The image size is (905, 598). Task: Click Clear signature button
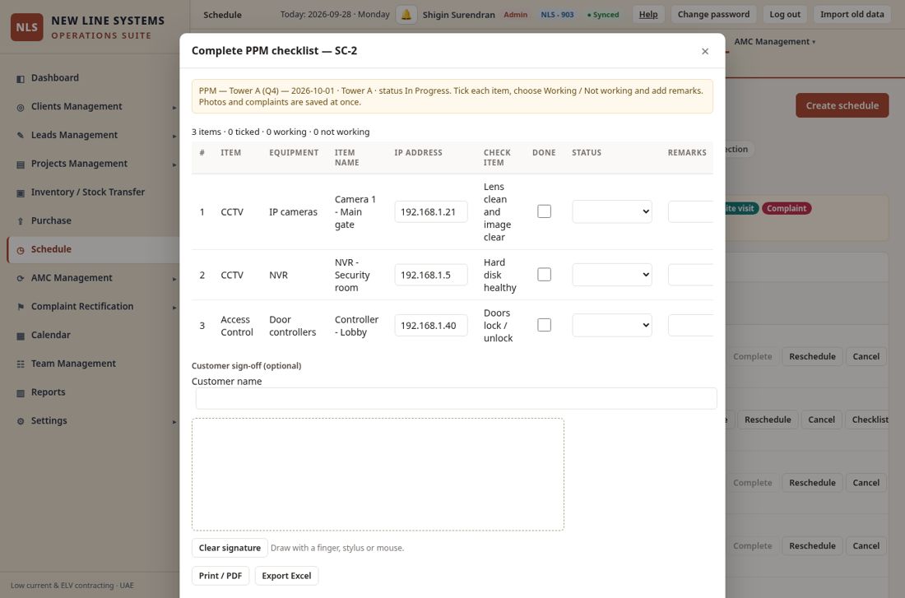(x=230, y=548)
